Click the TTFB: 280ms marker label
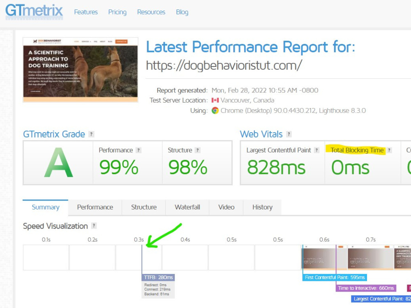Viewport: 411px width, 308px height. tap(158, 277)
